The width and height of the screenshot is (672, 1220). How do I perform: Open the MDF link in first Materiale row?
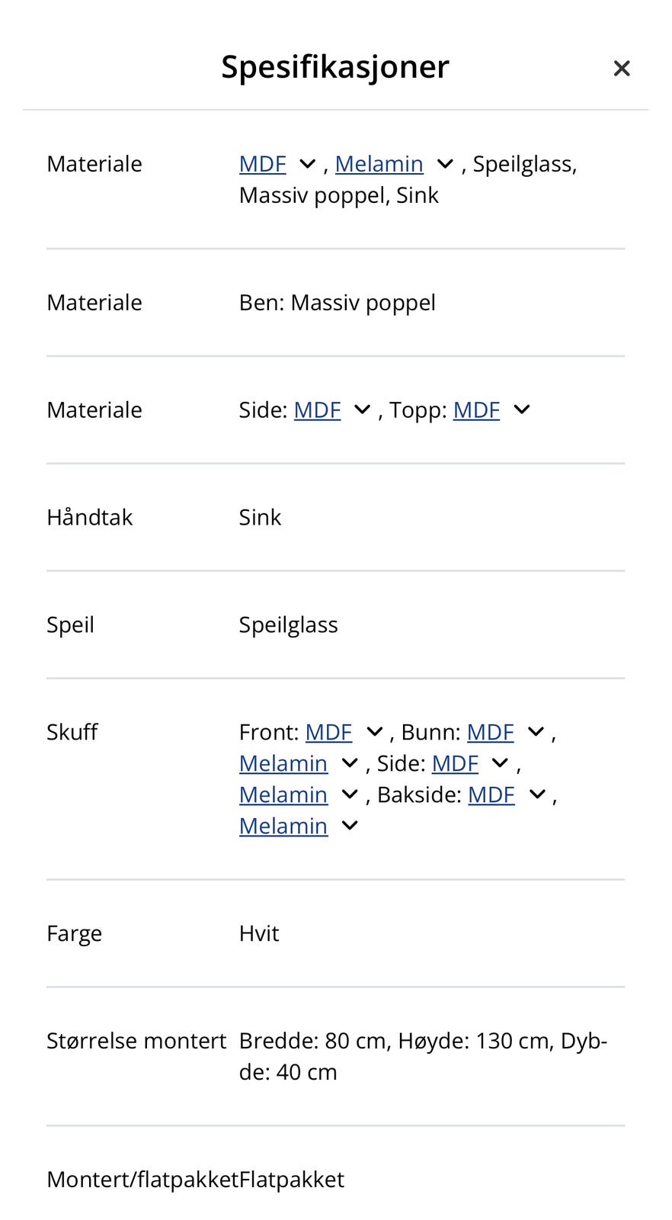pos(262,164)
